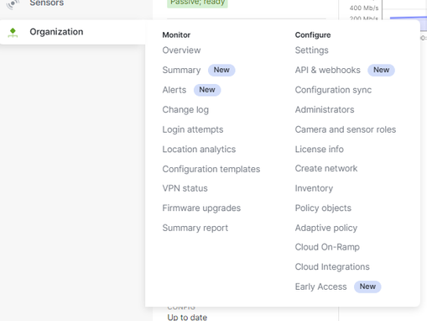Open Configuration templates
Screen dimensions: 427x321
[211, 169]
